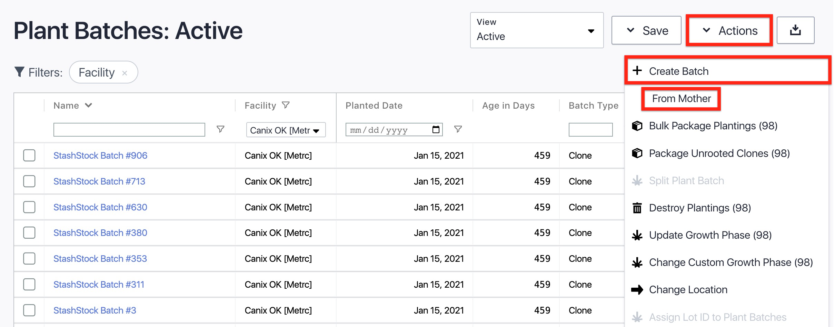Tick the checkbox beside StashStock Batch #311
The image size is (835, 327).
(x=29, y=285)
